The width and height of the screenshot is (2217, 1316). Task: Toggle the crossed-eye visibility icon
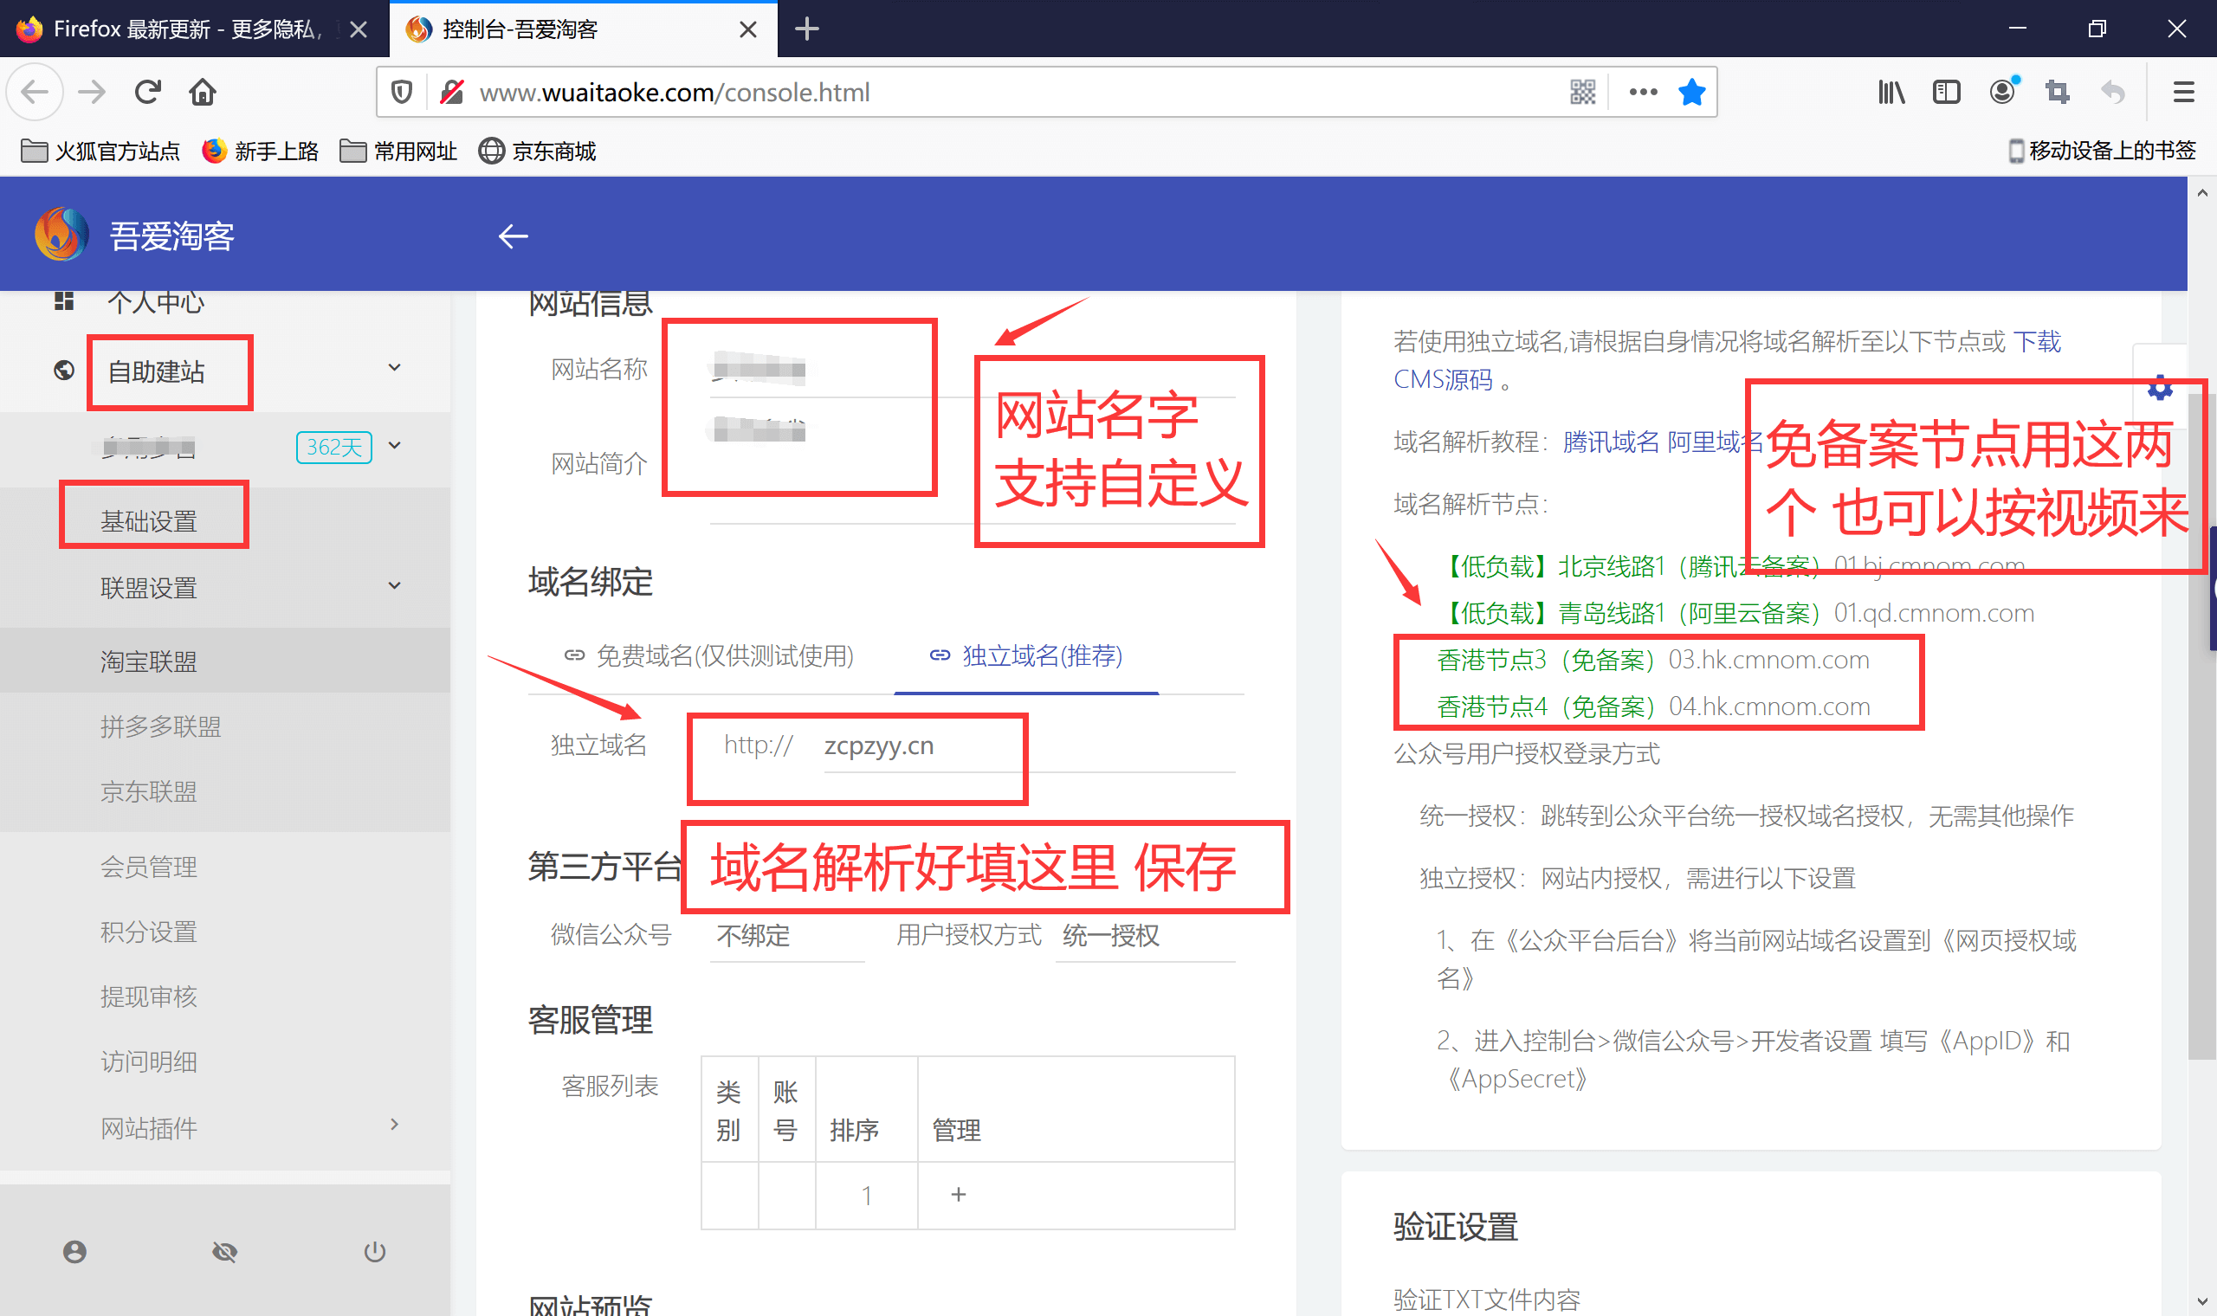[224, 1251]
